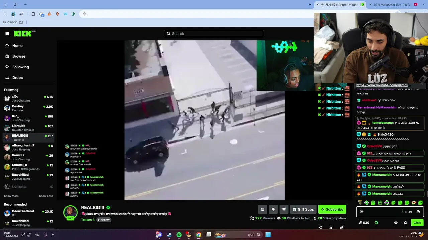Open chat settings gear
Image resolution: width=428 pixels, height=240 pixels.
coord(405,223)
